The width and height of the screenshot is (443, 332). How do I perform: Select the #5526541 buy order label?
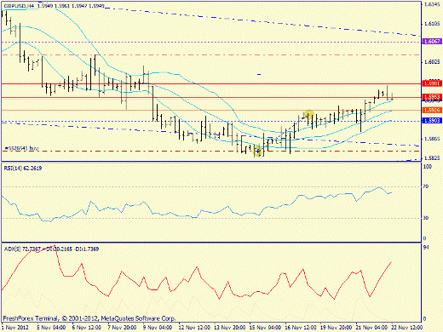click(21, 148)
